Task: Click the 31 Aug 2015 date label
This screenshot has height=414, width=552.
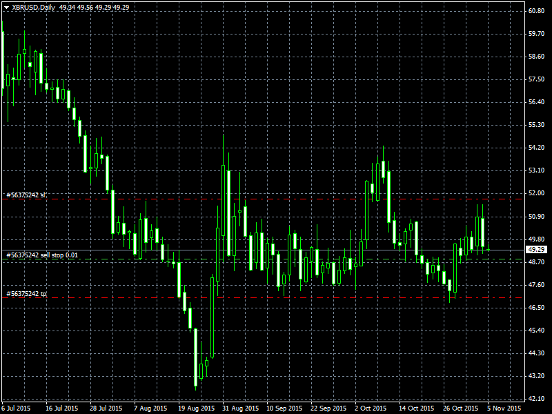Action: [240, 408]
